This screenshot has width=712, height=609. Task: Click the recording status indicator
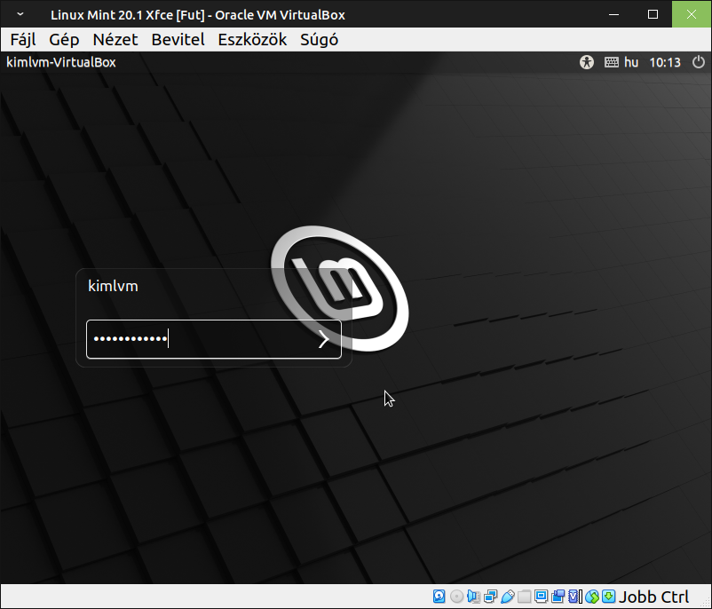(x=558, y=597)
